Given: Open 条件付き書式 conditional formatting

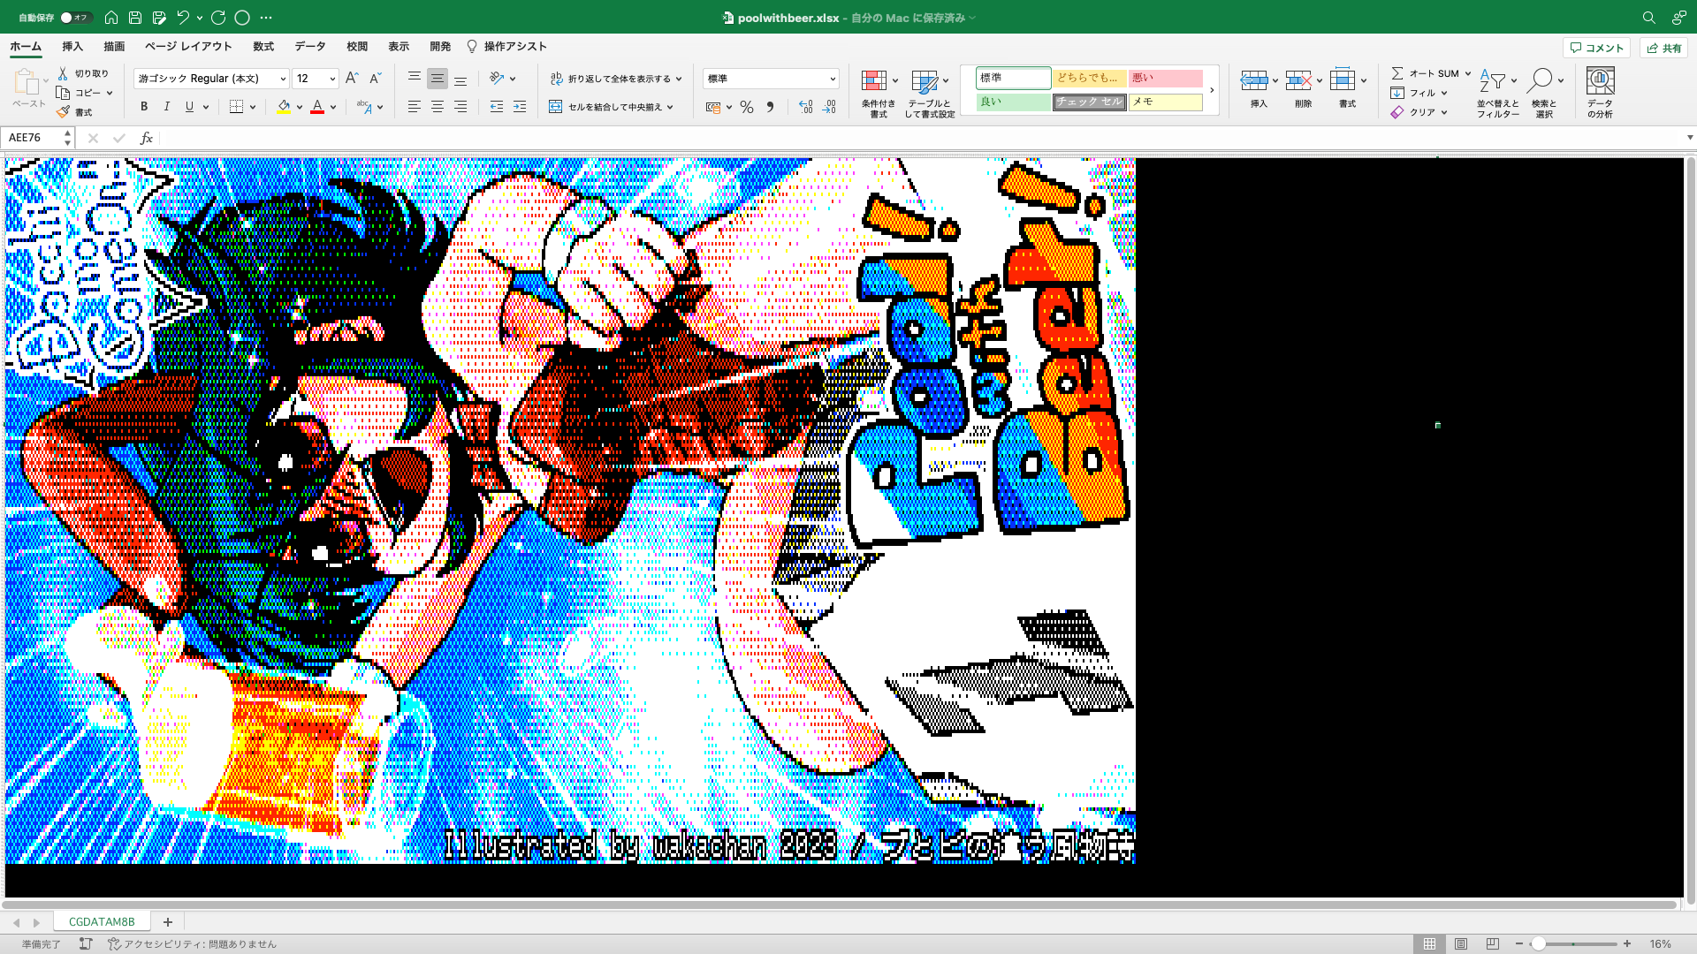Looking at the screenshot, I should pos(879,93).
